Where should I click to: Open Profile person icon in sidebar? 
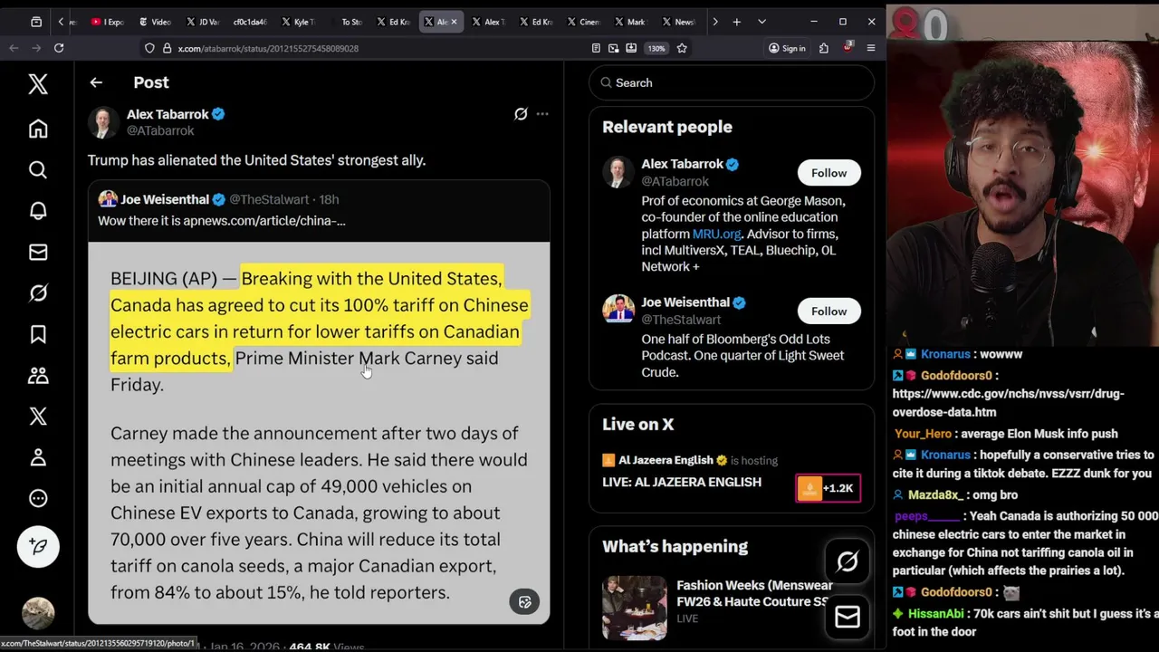(38, 457)
